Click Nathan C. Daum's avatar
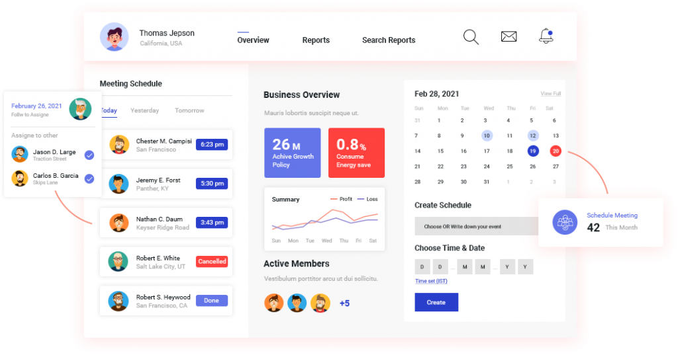 119,223
